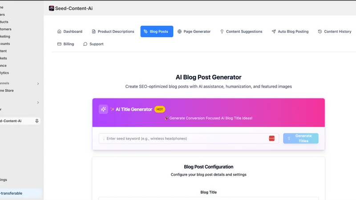Switch to Product Descriptions tab
The height and width of the screenshot is (200, 356).
tap(113, 32)
